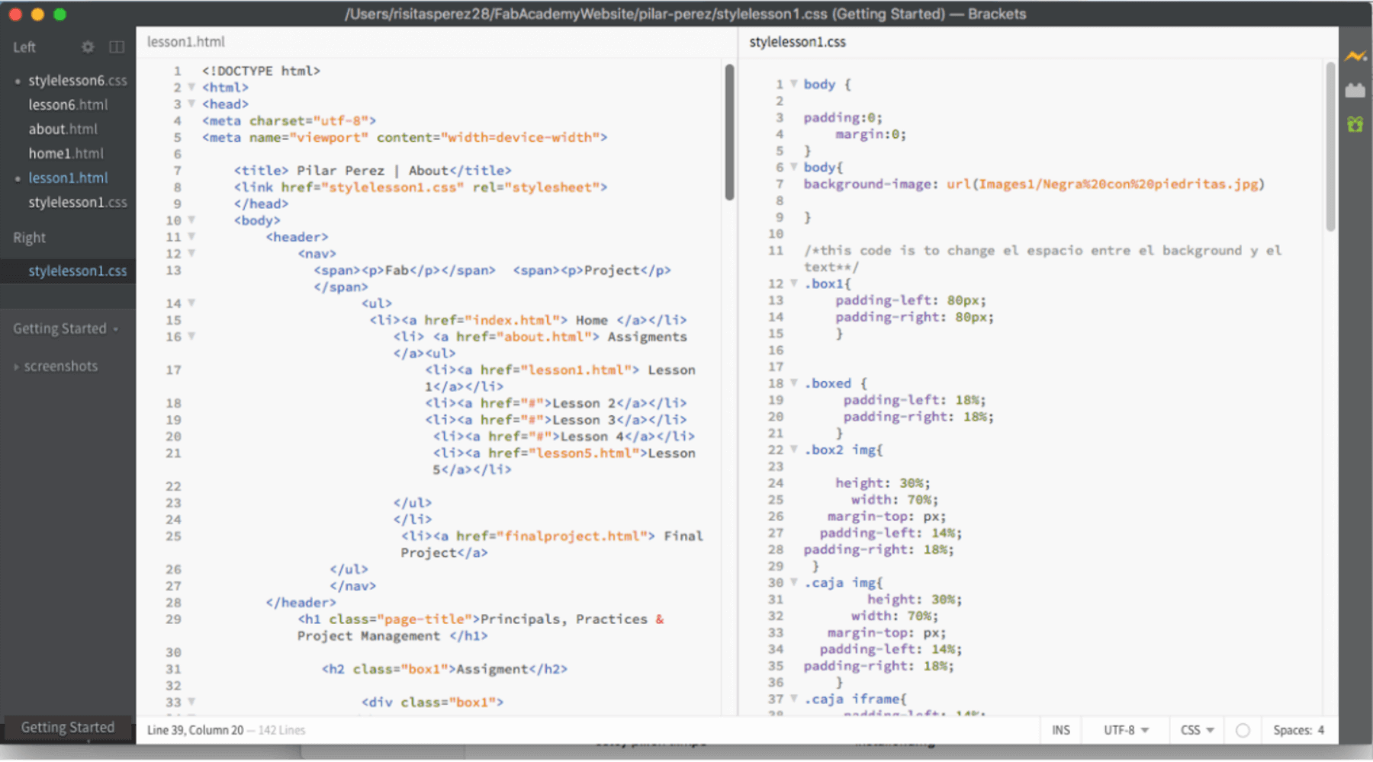The width and height of the screenshot is (1373, 762).
Task: Click the right editor vertical scrollbar
Action: (1330, 146)
